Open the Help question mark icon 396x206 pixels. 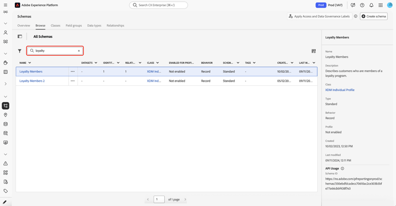[362, 5]
